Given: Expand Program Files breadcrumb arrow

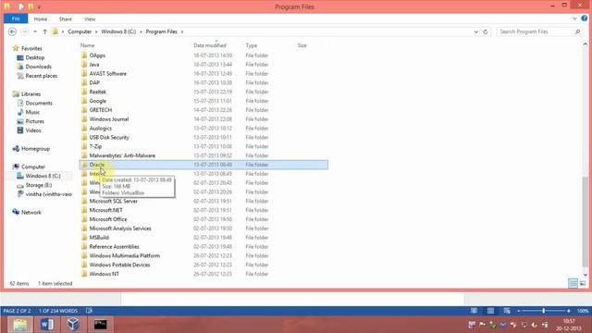Looking at the screenshot, I should point(182,31).
